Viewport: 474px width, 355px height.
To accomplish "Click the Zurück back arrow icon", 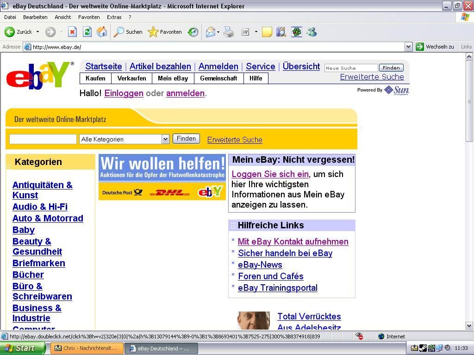I will tap(10, 32).
